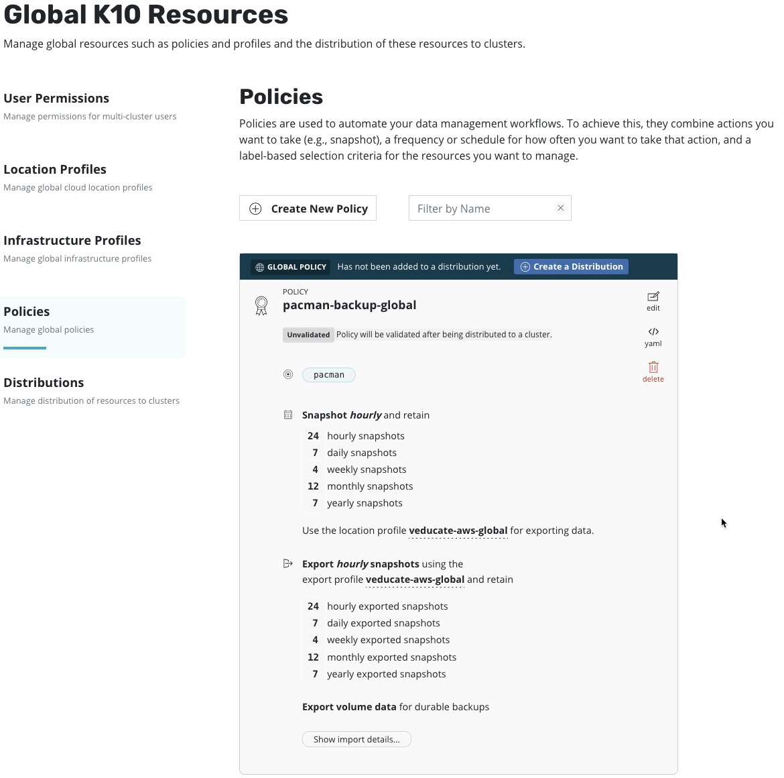Click the target selector icon beside pacman
The image size is (784, 778).
pos(288,374)
